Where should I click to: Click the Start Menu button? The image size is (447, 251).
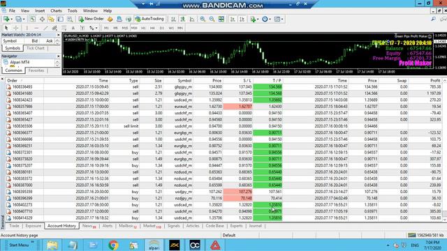pos(19,245)
